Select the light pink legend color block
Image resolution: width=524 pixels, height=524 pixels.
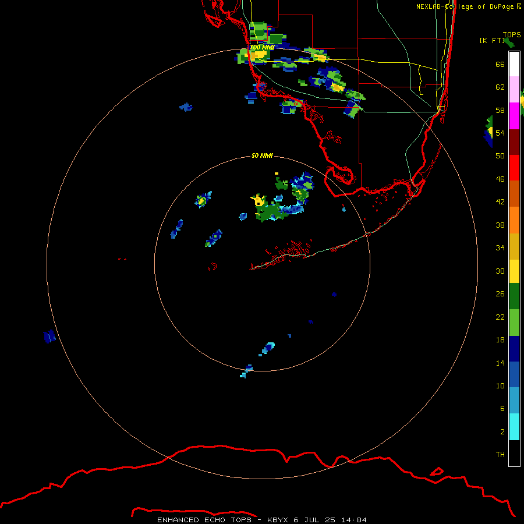[514, 90]
